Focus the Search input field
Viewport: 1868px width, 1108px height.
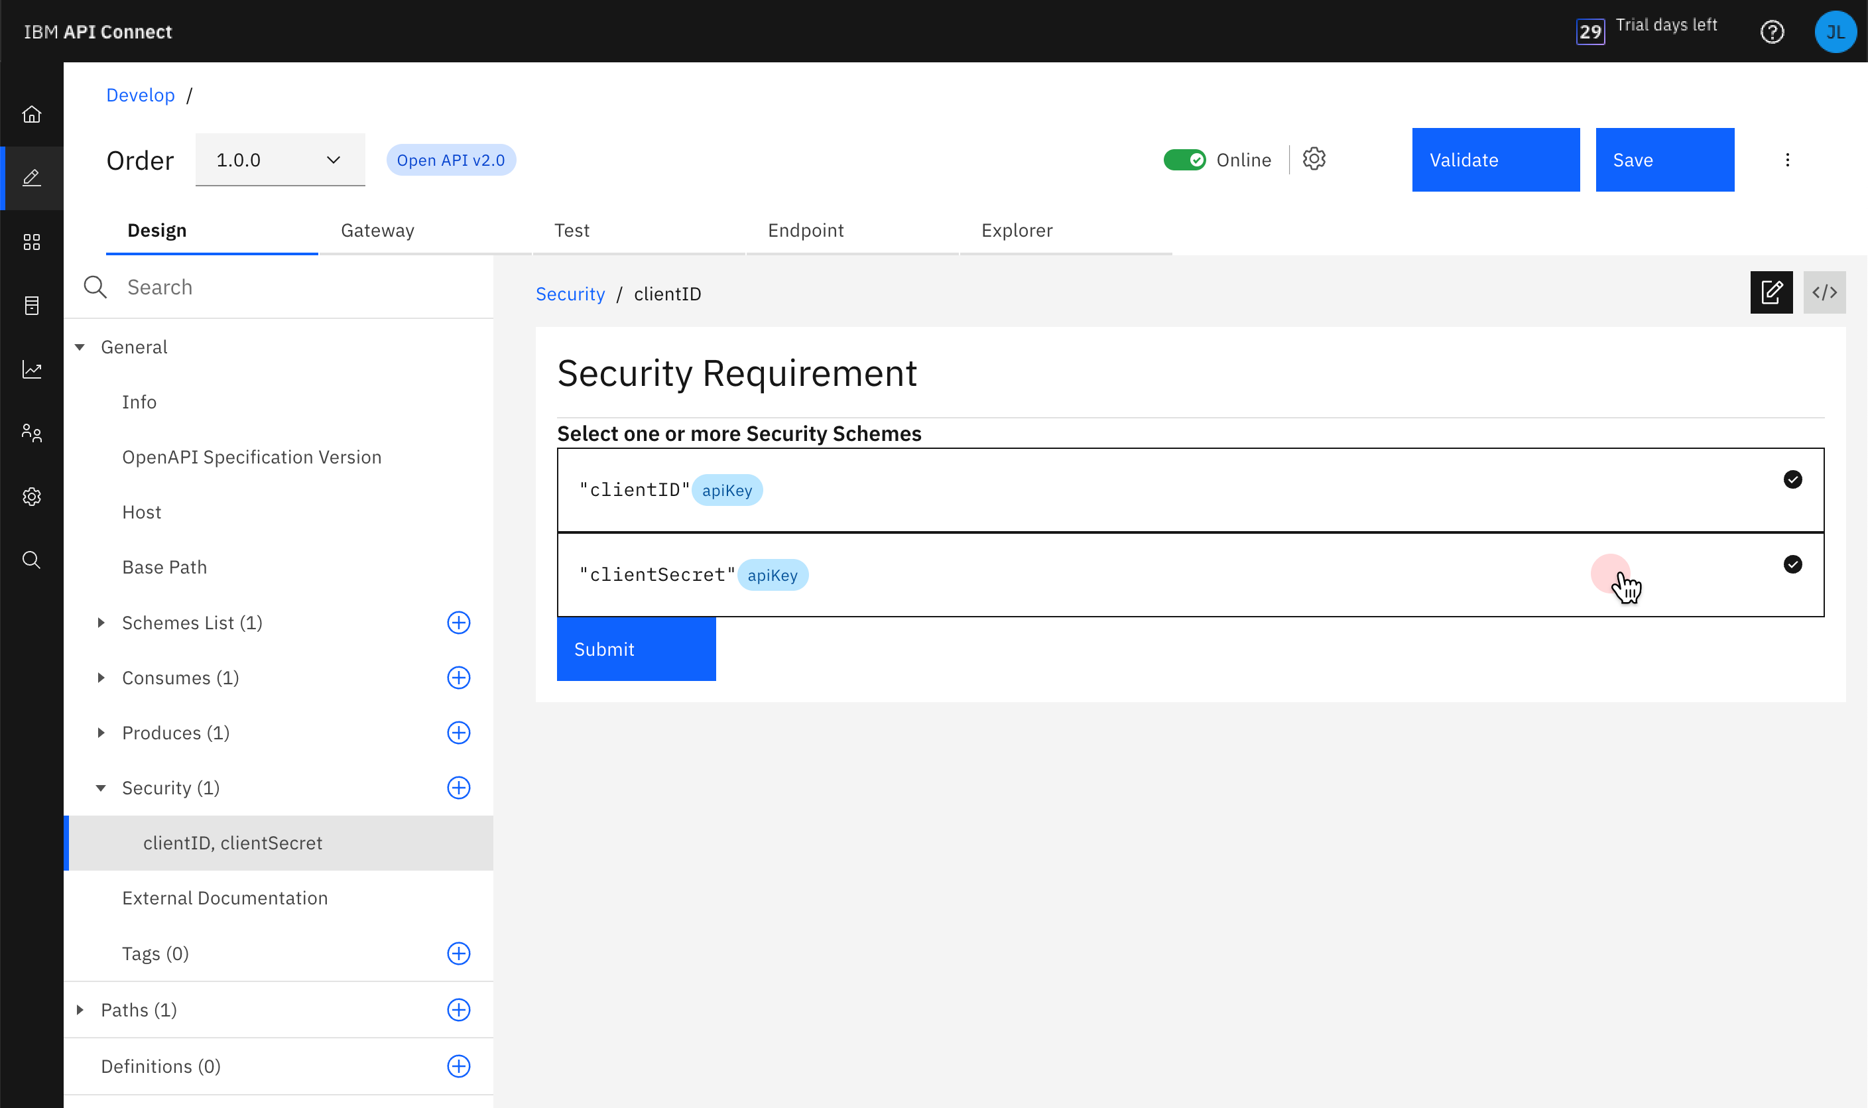pyautogui.click(x=298, y=288)
